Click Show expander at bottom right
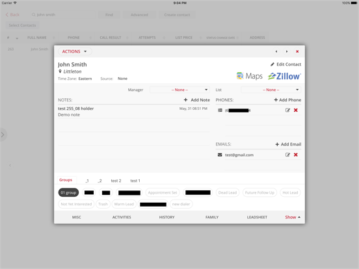Image resolution: width=359 pixels, height=269 pixels. (x=293, y=217)
